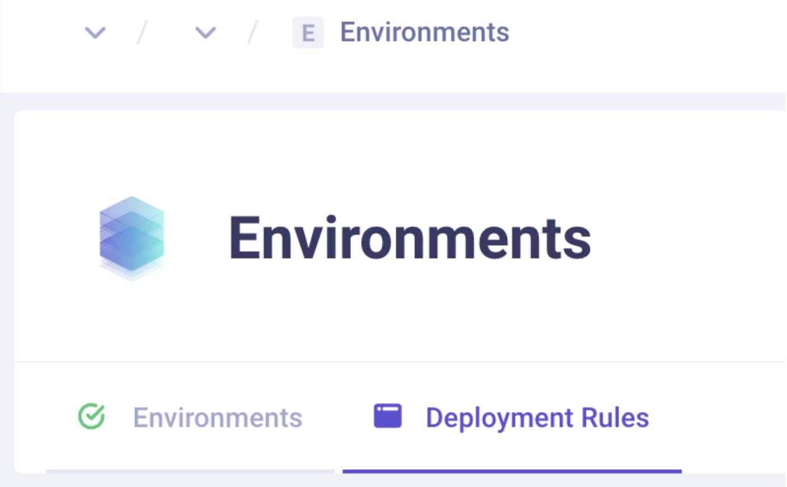Select the Deployment Rules tab

click(512, 418)
